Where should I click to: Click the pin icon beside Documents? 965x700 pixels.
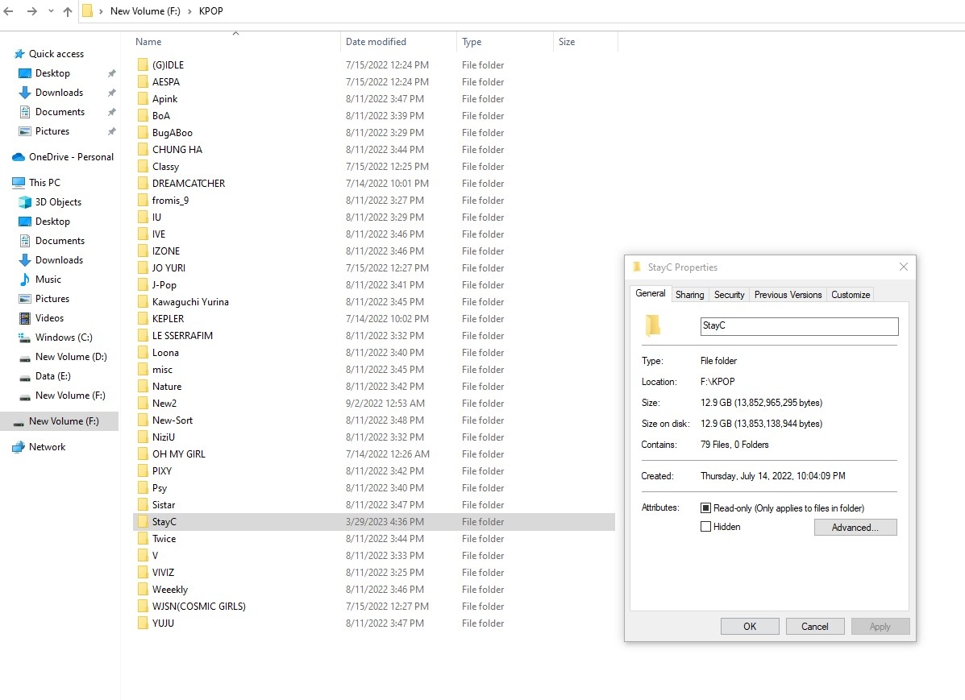tap(111, 112)
